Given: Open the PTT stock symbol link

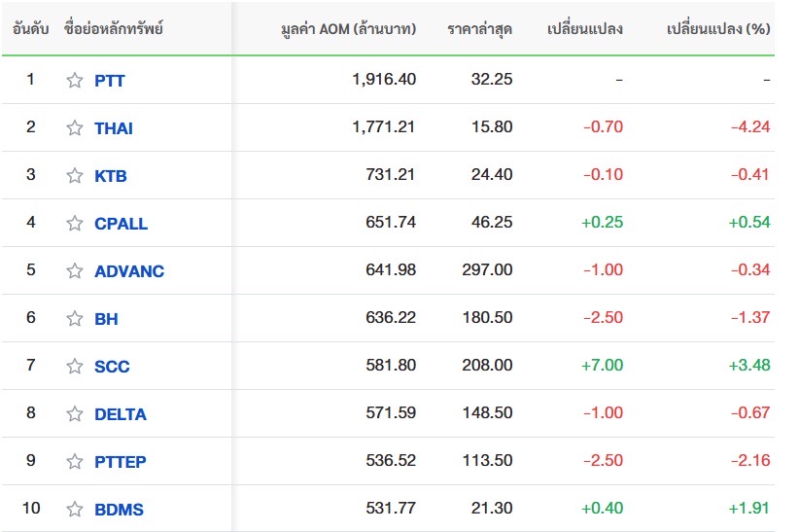Looking at the screenshot, I should [110, 81].
